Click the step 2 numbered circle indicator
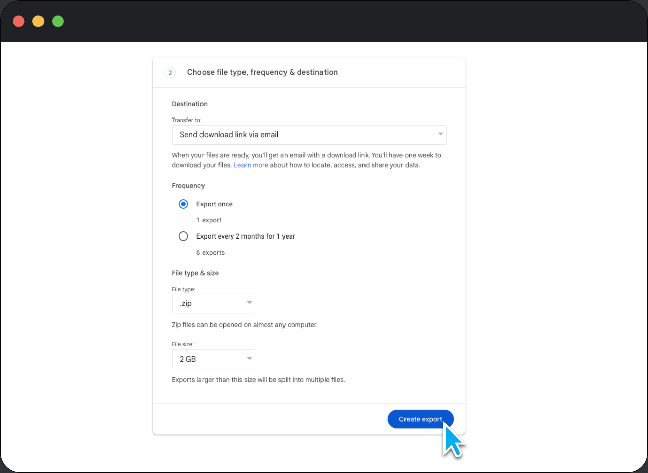648x473 pixels. pyautogui.click(x=170, y=72)
